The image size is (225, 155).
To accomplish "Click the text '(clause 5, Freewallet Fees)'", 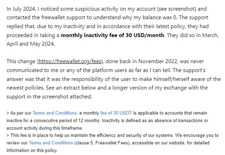I will pos(102,143).
